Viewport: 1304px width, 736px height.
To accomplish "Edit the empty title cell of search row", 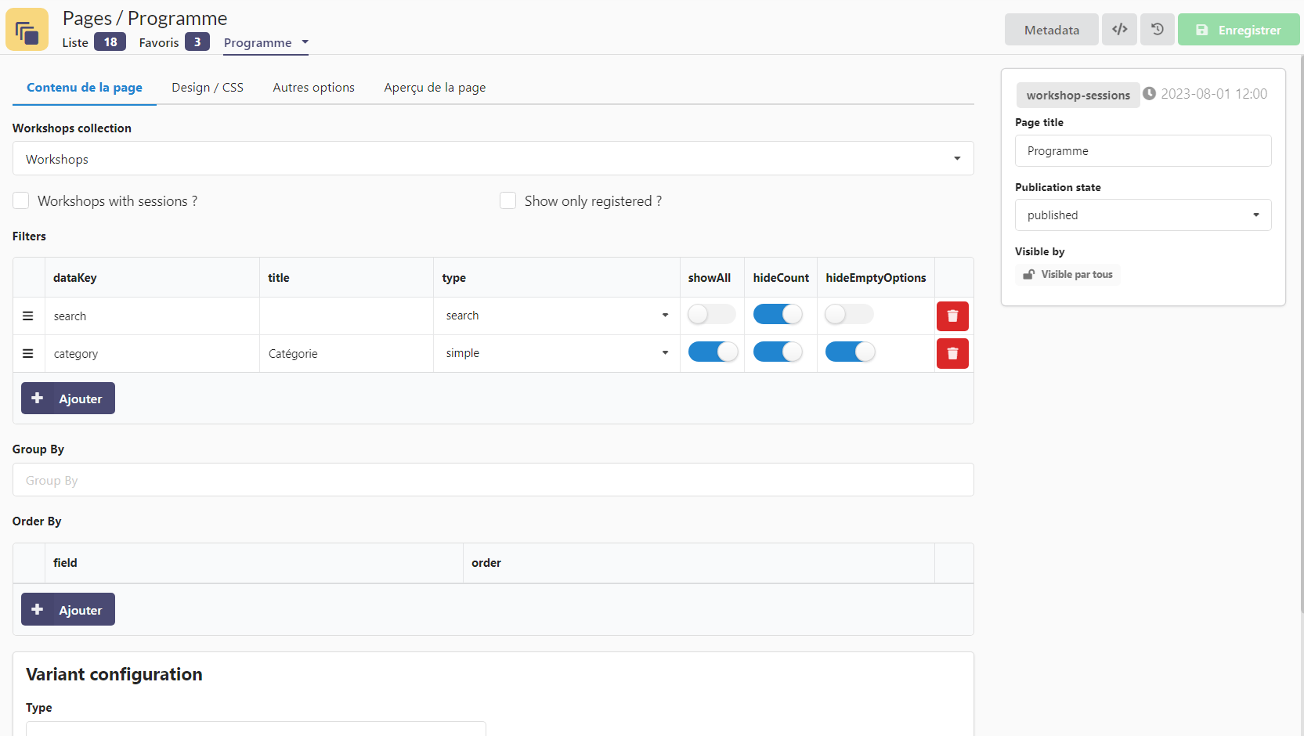I will (346, 316).
